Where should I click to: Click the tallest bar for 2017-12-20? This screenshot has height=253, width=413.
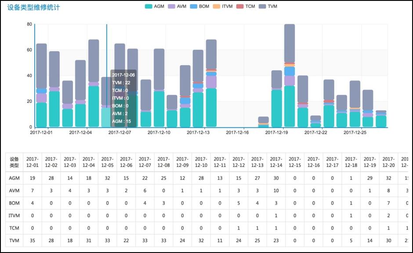[290, 76]
